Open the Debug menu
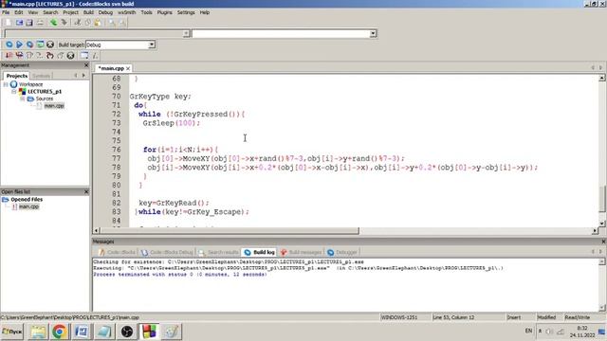 pyautogui.click(x=105, y=12)
